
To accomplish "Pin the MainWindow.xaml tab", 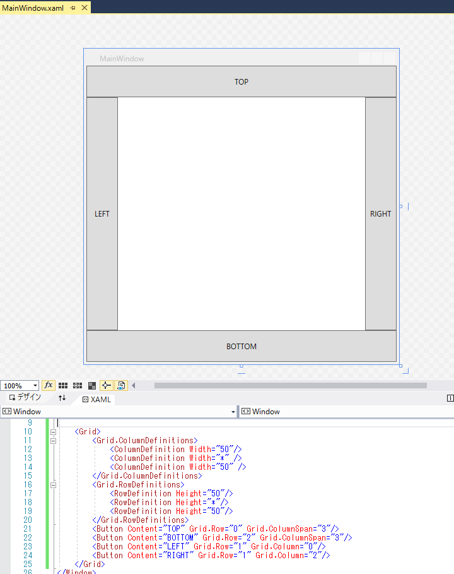I will point(73,8).
